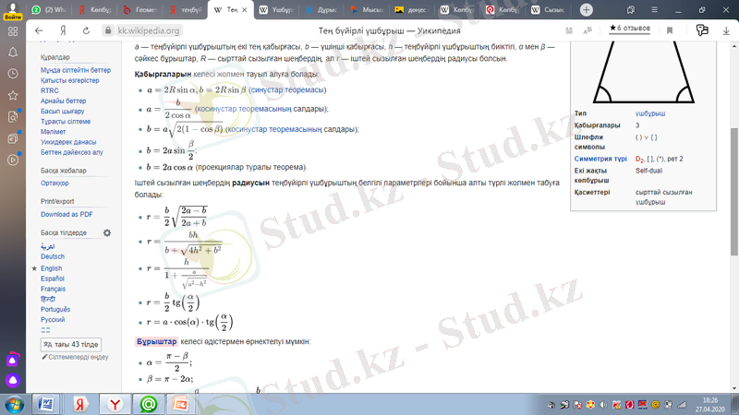Click the browser back arrow
Viewport: 739px width, 415px height.
[39, 30]
